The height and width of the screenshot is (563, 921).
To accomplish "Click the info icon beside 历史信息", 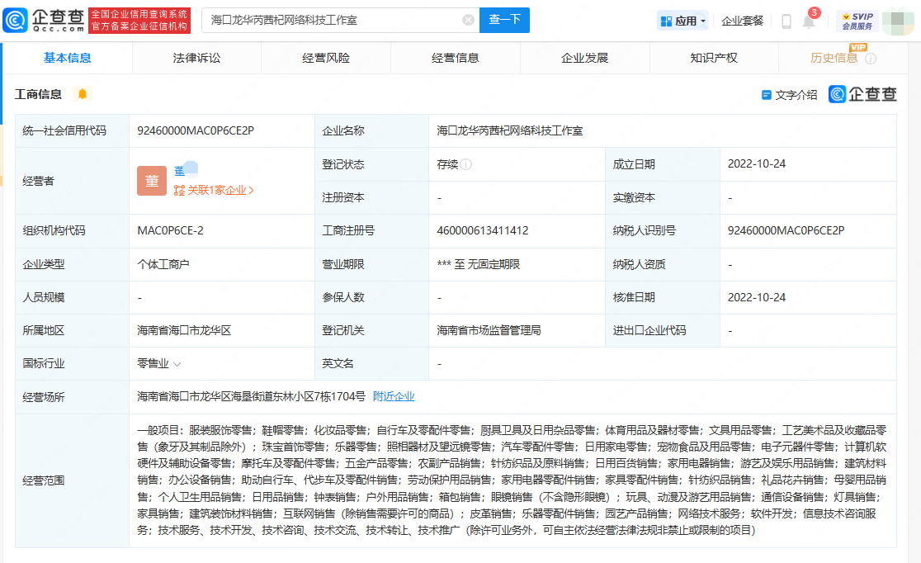I will pyautogui.click(x=871, y=59).
